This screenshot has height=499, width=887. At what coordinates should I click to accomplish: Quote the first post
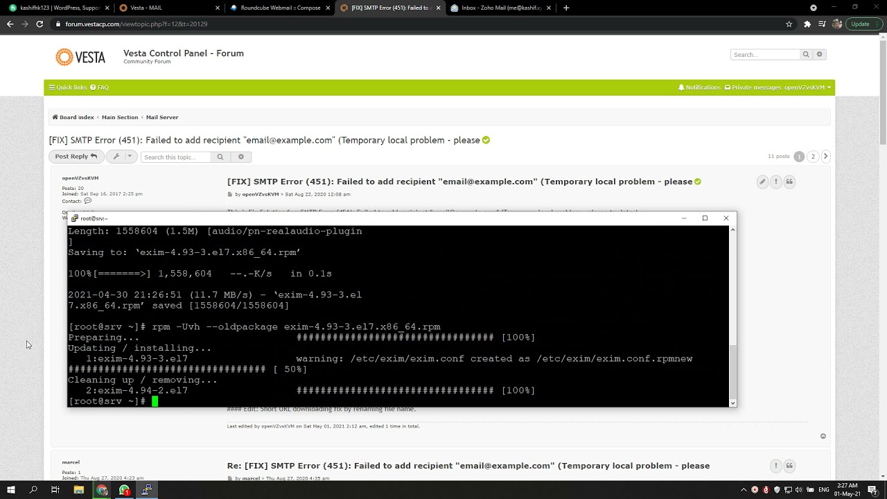[x=789, y=182]
